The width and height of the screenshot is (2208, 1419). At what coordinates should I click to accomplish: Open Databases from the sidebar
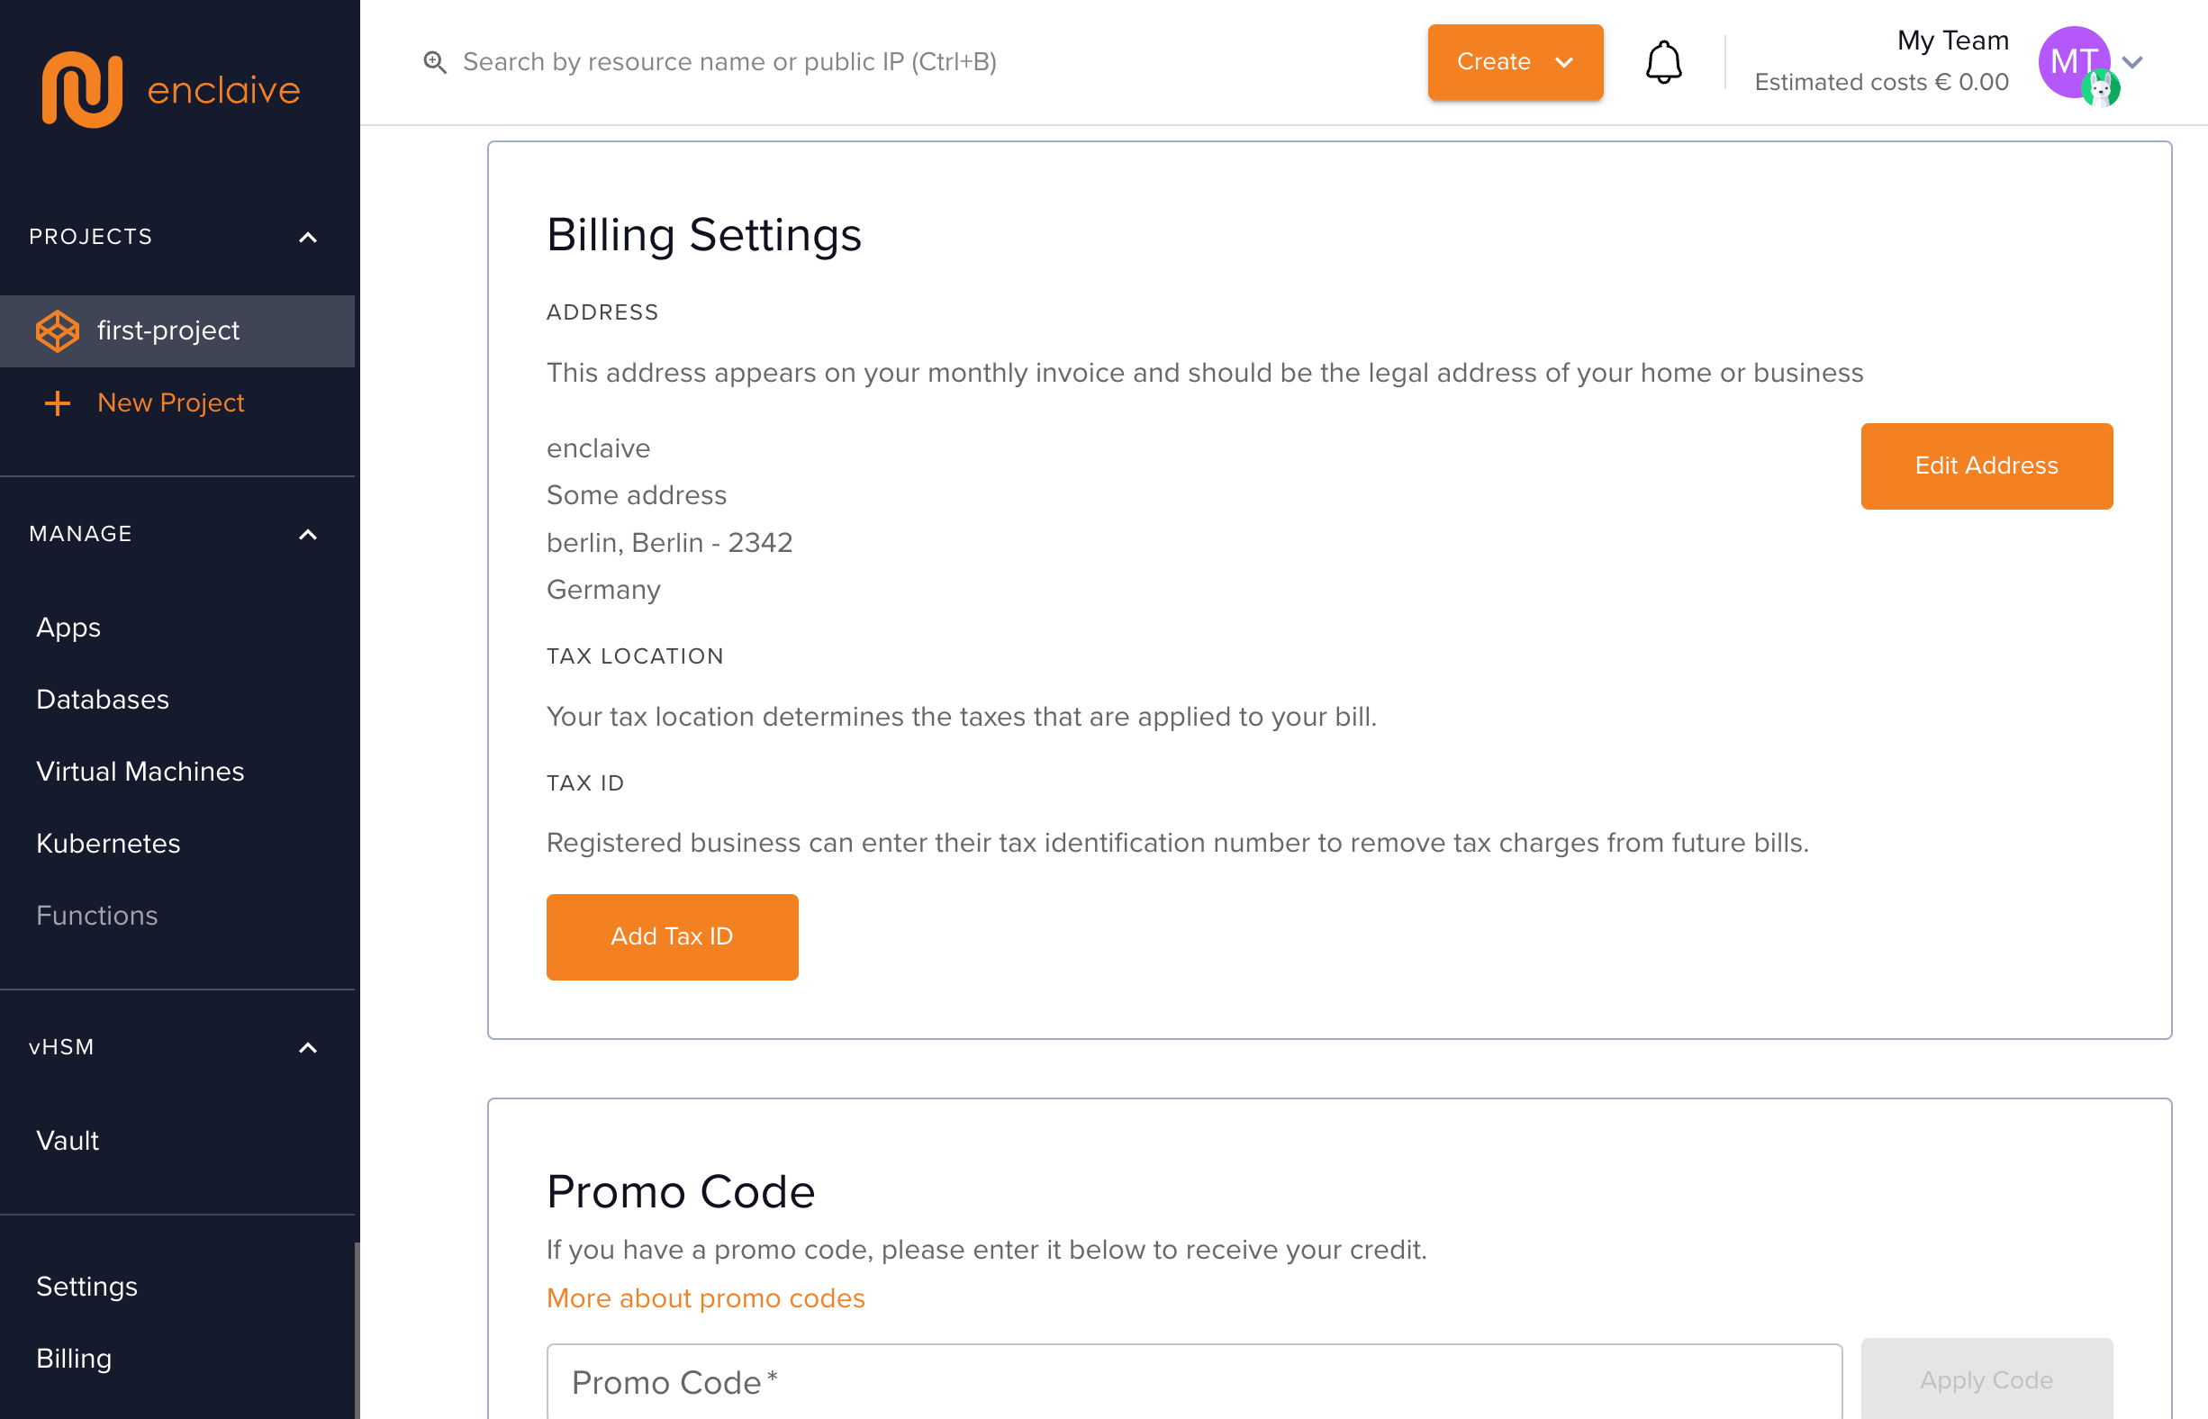[103, 700]
